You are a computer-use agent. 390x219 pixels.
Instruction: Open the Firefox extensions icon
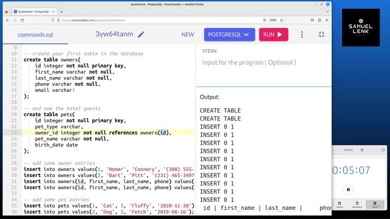319,20
